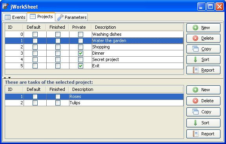Open the tasks Report

(x=203, y=134)
